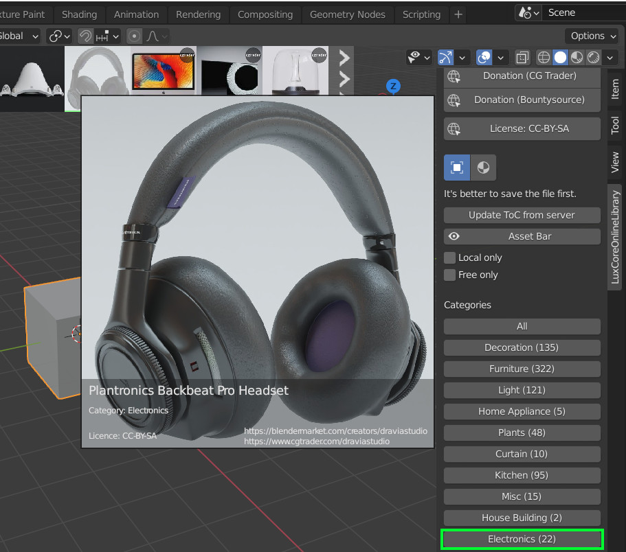This screenshot has height=552, width=626.
Task: Toggle the show gizmo icon
Action: point(446,58)
